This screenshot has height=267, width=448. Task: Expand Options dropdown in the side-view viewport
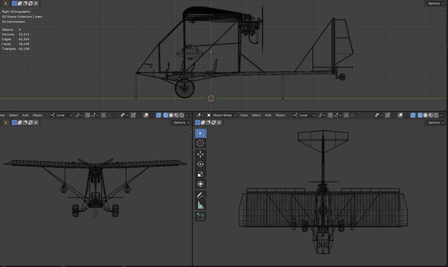click(436, 4)
